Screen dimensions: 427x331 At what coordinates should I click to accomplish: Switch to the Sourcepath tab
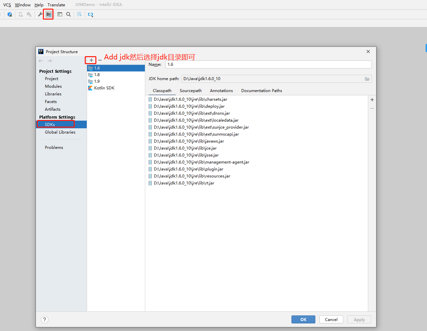[x=191, y=90]
